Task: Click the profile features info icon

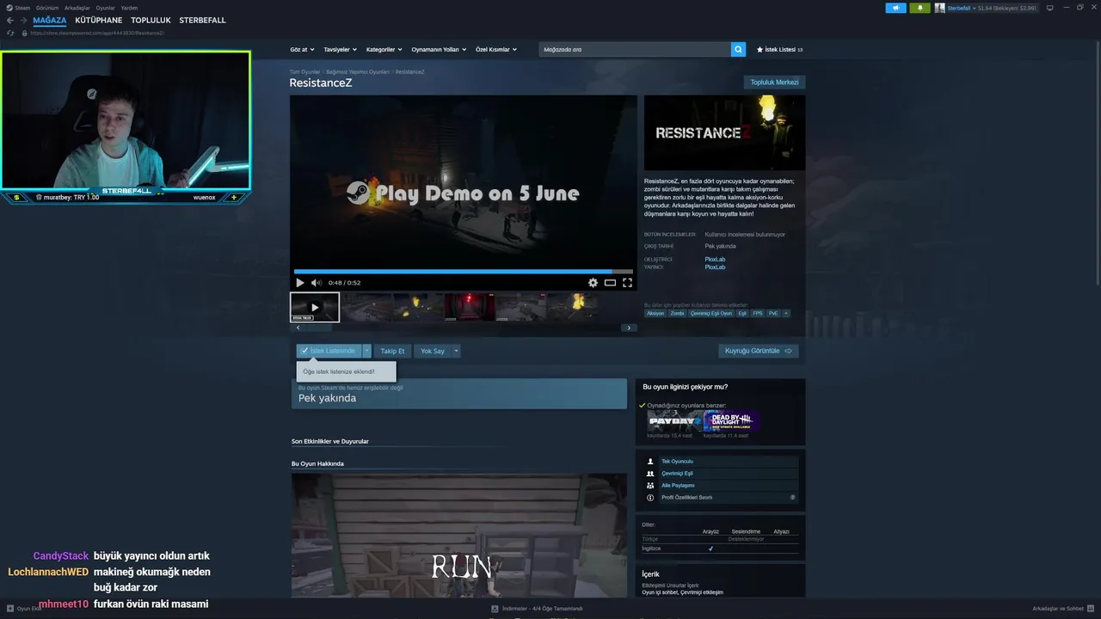Action: pos(650,498)
